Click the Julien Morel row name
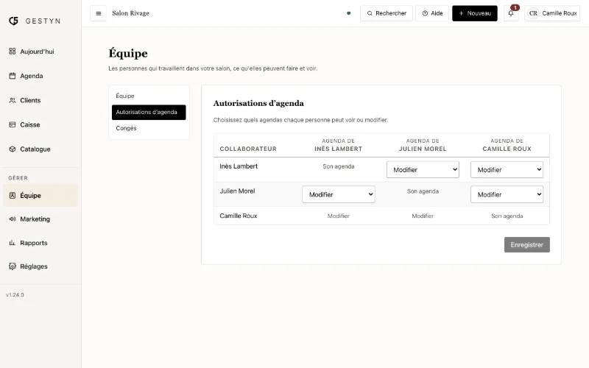The height and width of the screenshot is (368, 589). 237,191
